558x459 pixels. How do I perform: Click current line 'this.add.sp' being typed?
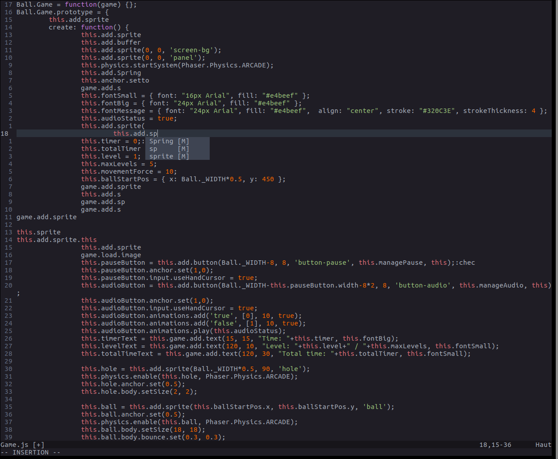pos(135,134)
